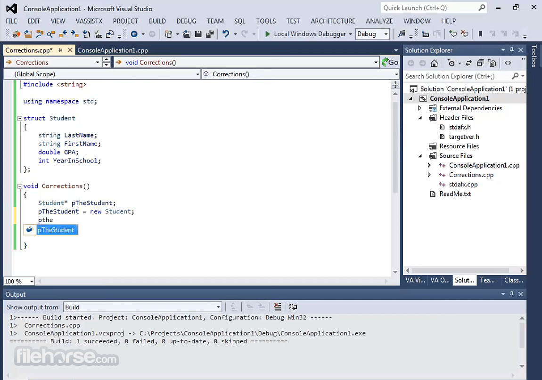Click the Find in Files toolbar icon
The height and width of the screenshot is (380, 542).
click(402, 34)
